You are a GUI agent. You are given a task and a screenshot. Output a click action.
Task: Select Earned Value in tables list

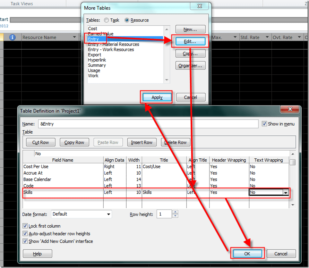tap(101, 34)
